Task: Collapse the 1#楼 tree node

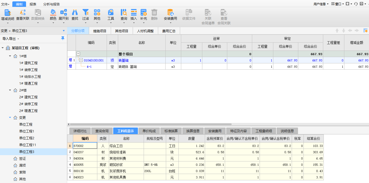Action: pos(10,56)
